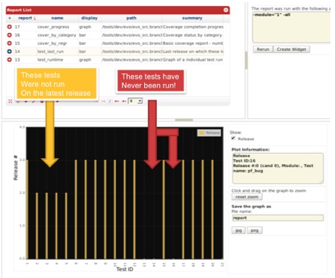Screen dimensions: 335x278
Task: Go to the next page of reports
Action: tap(116, 101)
